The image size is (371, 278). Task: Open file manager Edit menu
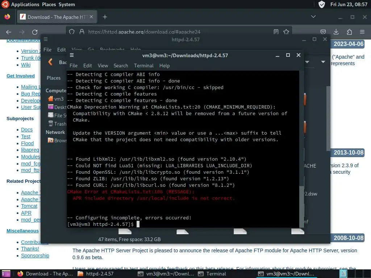pos(61,50)
